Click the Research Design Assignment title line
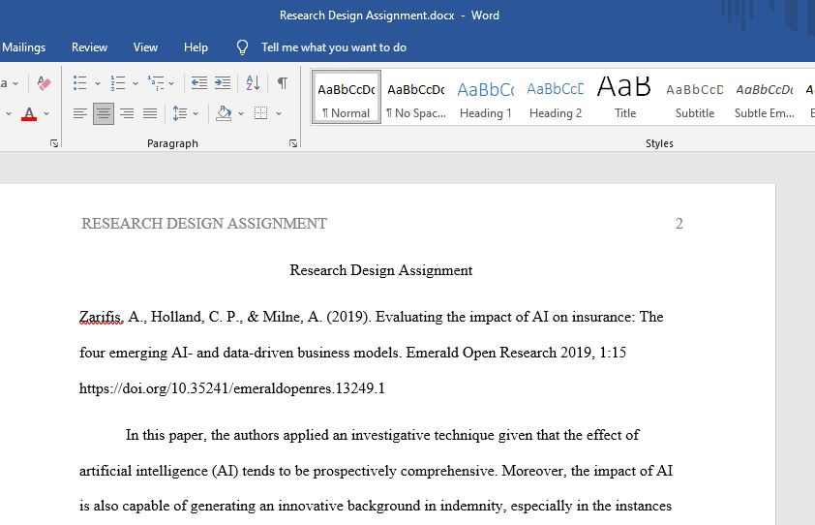This screenshot has height=525, width=815. point(381,270)
